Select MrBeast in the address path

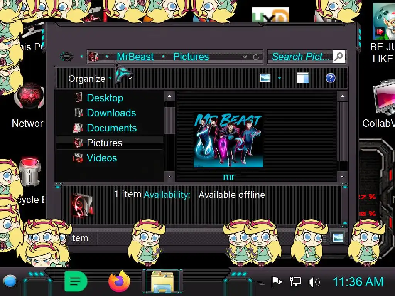point(135,57)
